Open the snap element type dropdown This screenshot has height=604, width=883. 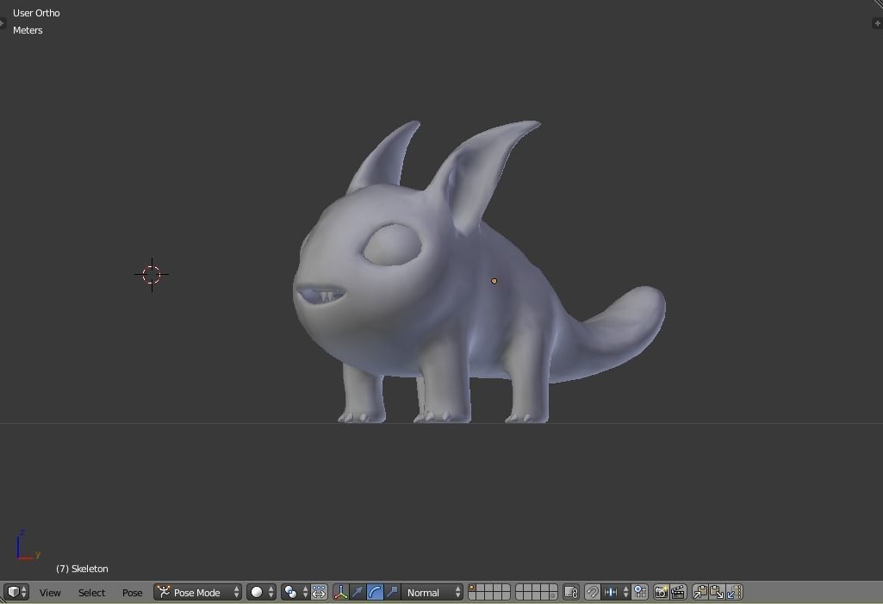tap(615, 592)
